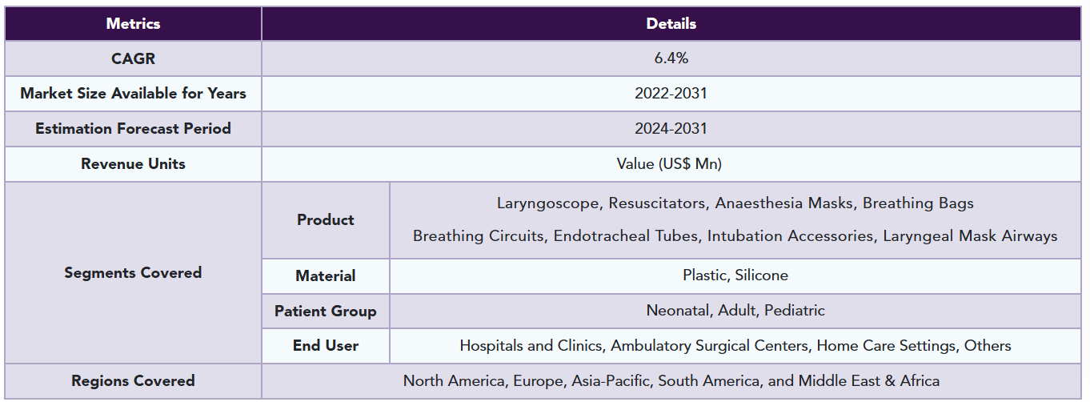
Task: Click the Plastic, Silicone cell
Action: 735,275
